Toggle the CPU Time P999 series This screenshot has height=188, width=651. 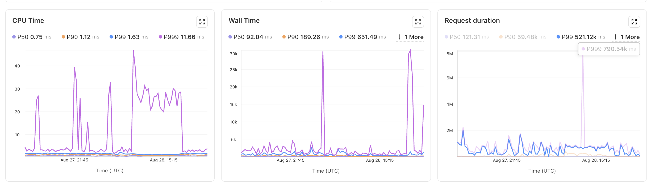tap(181, 37)
